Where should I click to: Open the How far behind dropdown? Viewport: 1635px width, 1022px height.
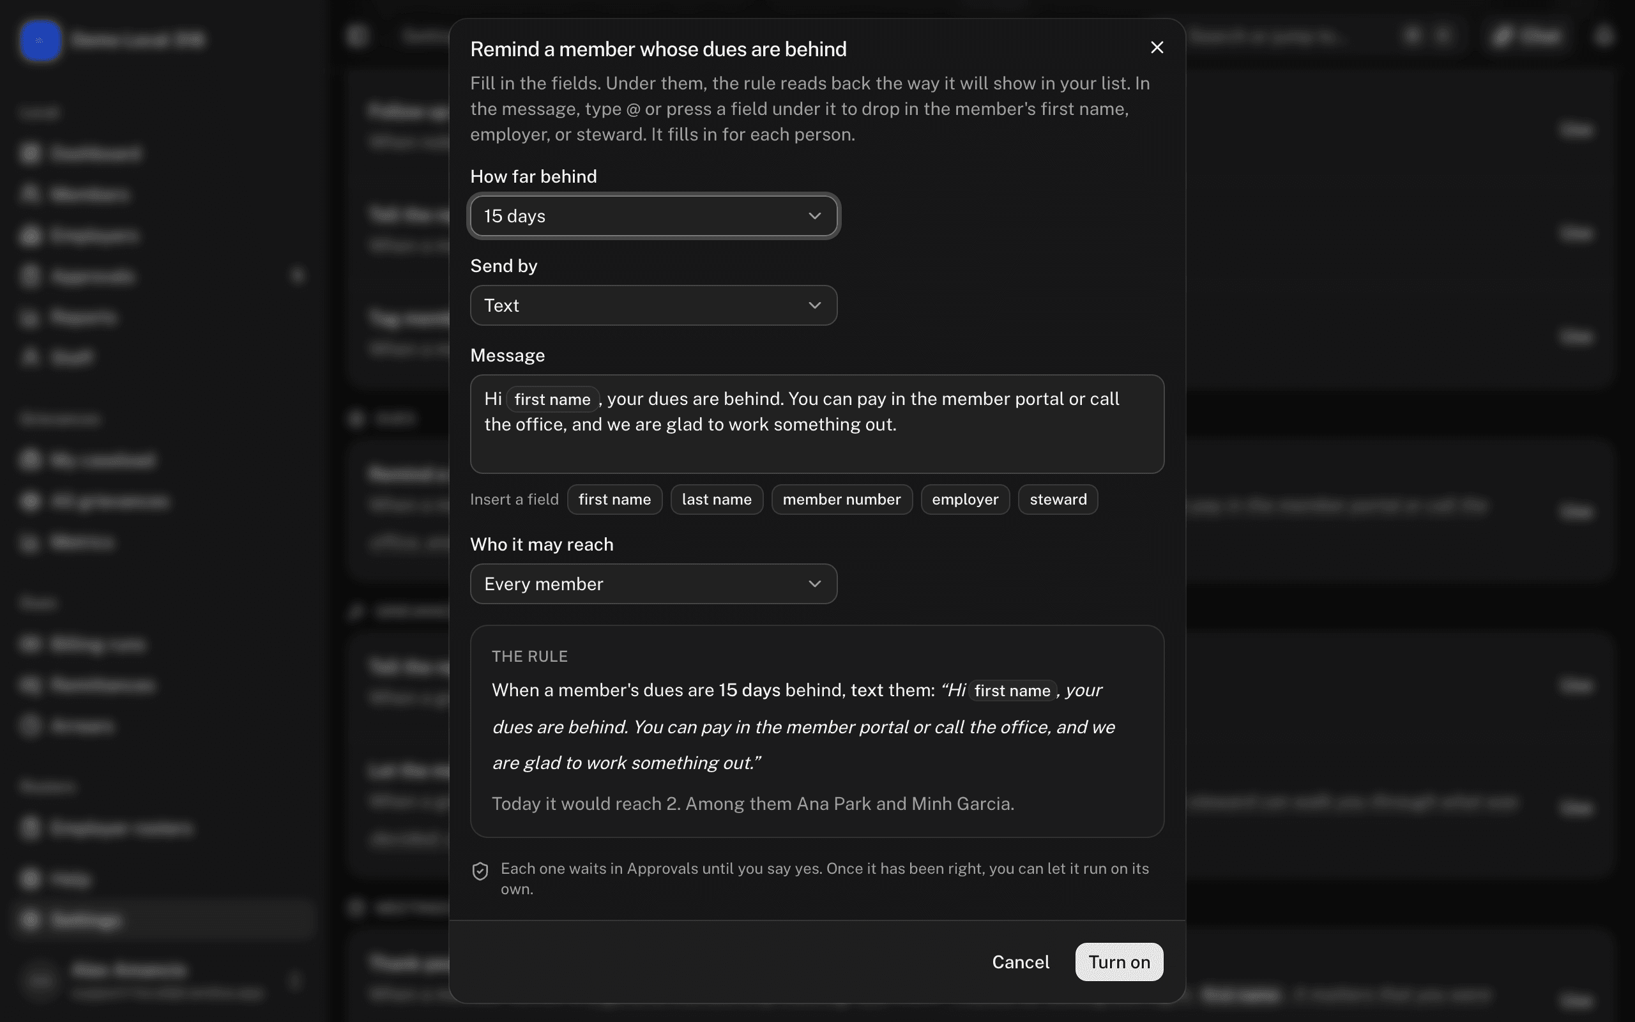click(653, 216)
